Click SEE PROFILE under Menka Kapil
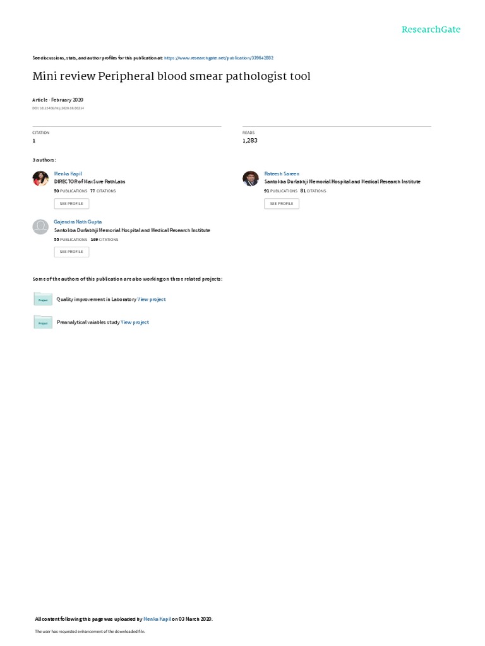This screenshot has width=485, height=646. (71, 204)
